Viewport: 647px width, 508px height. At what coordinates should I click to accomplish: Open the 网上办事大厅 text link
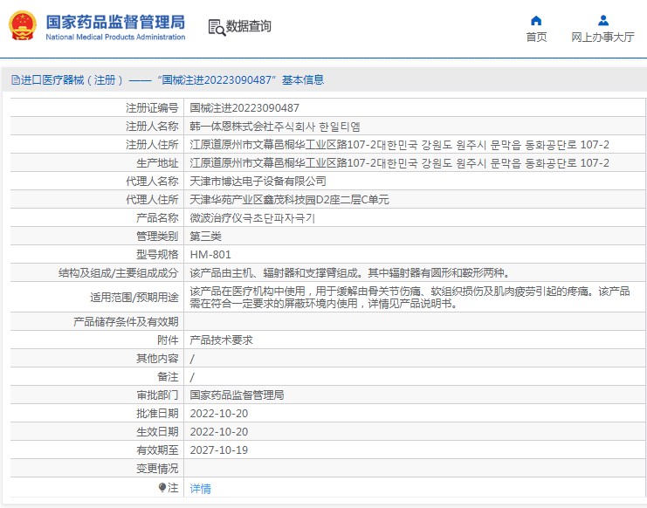coord(602,38)
